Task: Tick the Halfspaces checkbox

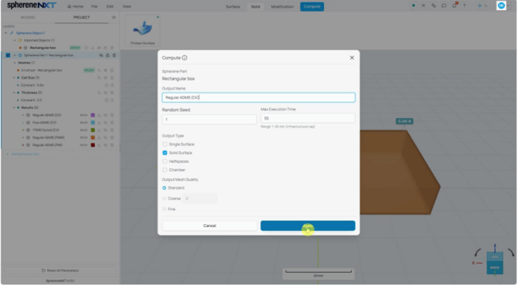Action: pos(165,161)
